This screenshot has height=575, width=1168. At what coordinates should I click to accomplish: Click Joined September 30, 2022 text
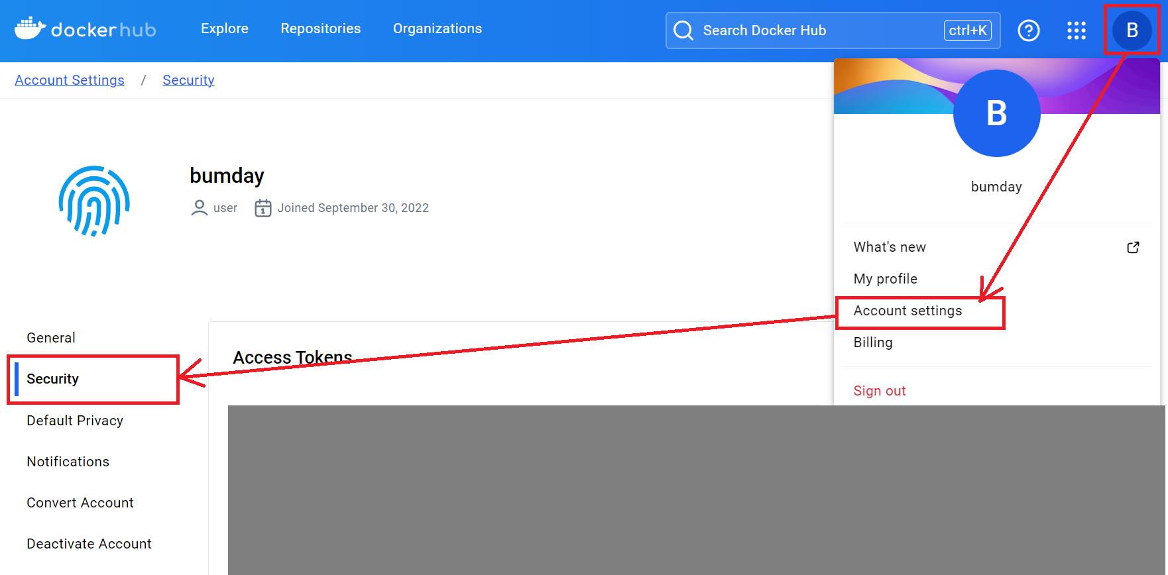pos(353,208)
